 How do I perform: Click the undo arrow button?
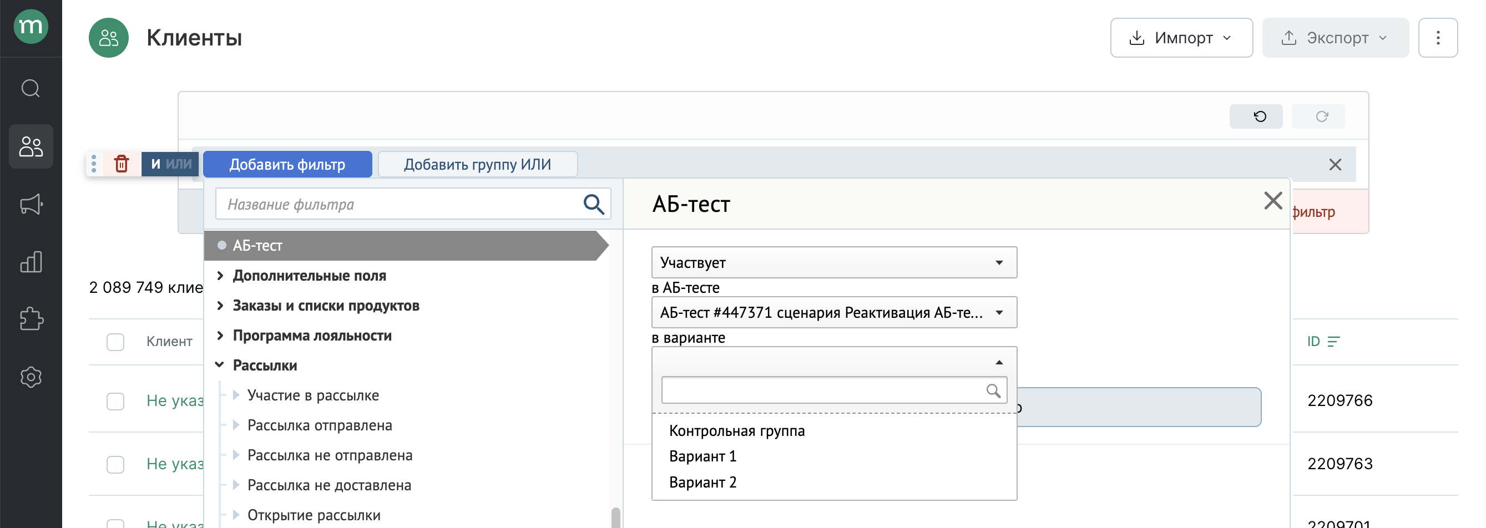pos(1256,116)
